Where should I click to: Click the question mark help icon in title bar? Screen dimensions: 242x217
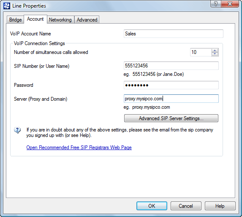coord(216,4)
